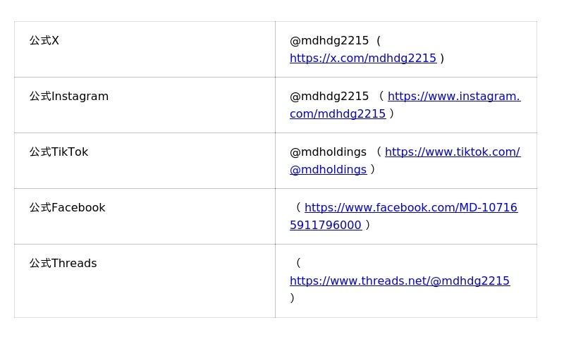Click @mdhdg2215 handle in the Instagram row
This screenshot has width=564, height=339.
click(329, 97)
